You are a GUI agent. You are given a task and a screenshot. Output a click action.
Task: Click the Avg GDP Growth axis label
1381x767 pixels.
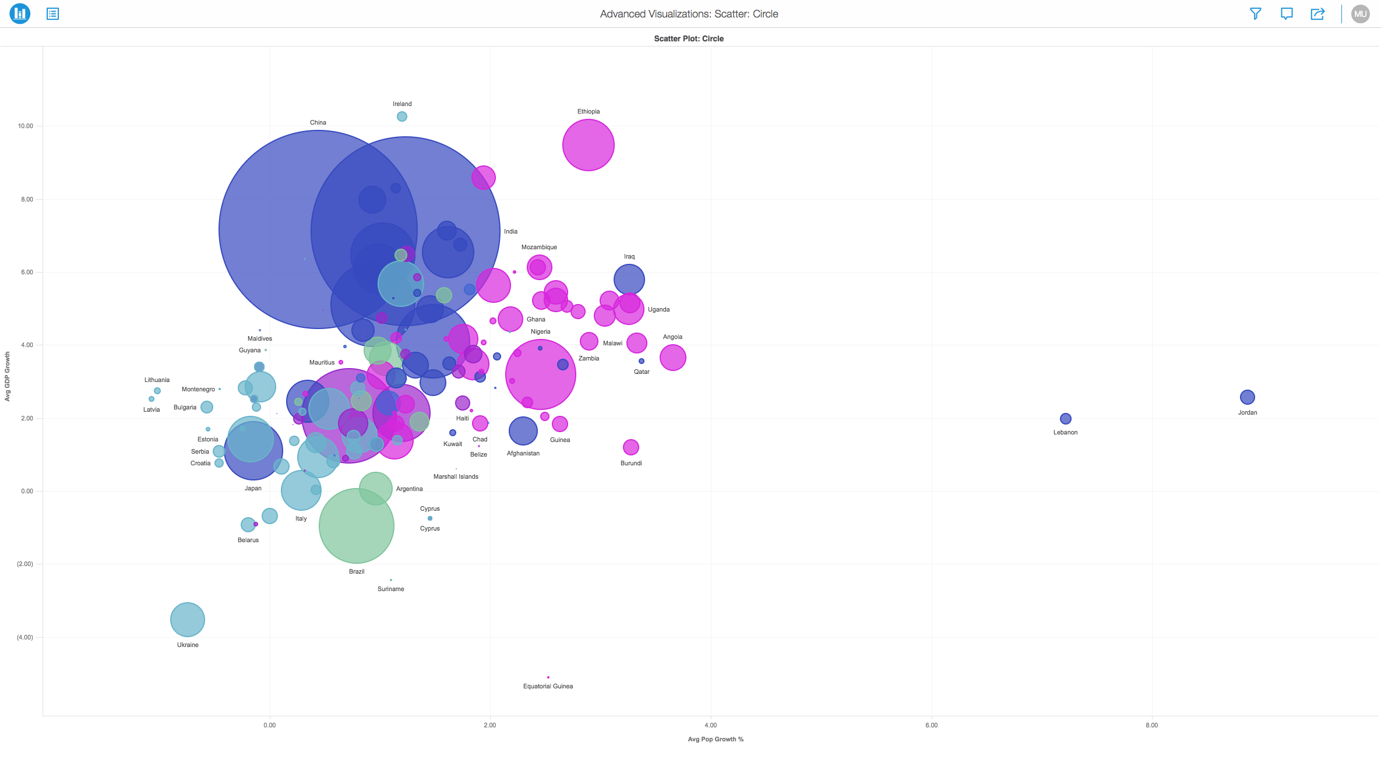8,373
